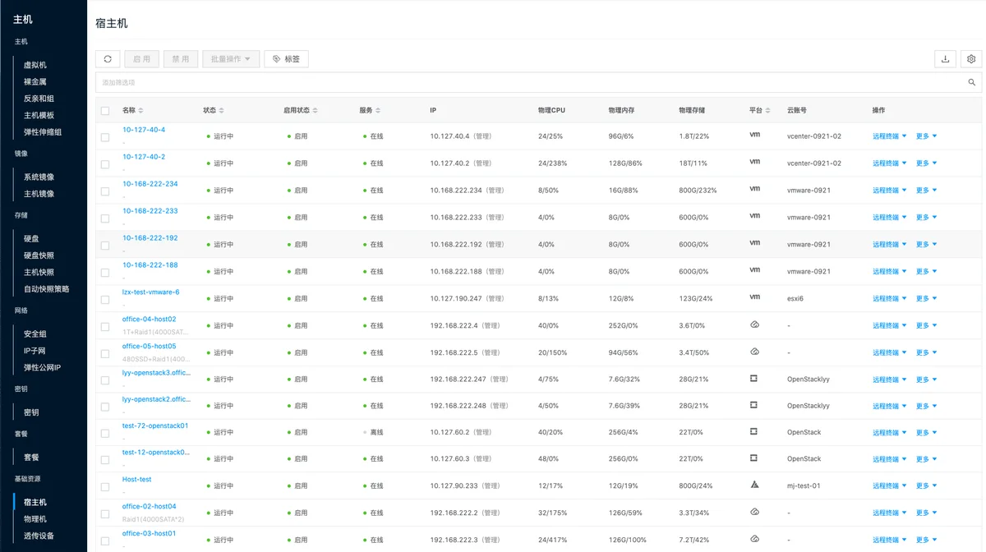Viewport: 986px width, 552px height.
Task: Select checkbox for 10-168-222-234 row
Action: (105, 191)
